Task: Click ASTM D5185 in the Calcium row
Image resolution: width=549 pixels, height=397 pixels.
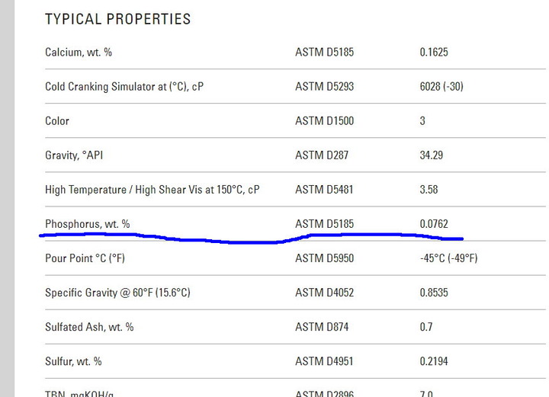Action: pyautogui.click(x=324, y=53)
